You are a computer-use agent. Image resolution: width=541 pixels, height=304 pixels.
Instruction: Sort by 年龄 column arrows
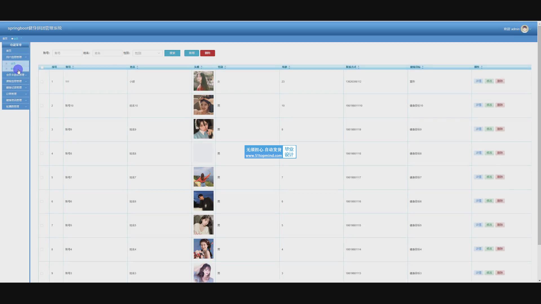[289, 67]
